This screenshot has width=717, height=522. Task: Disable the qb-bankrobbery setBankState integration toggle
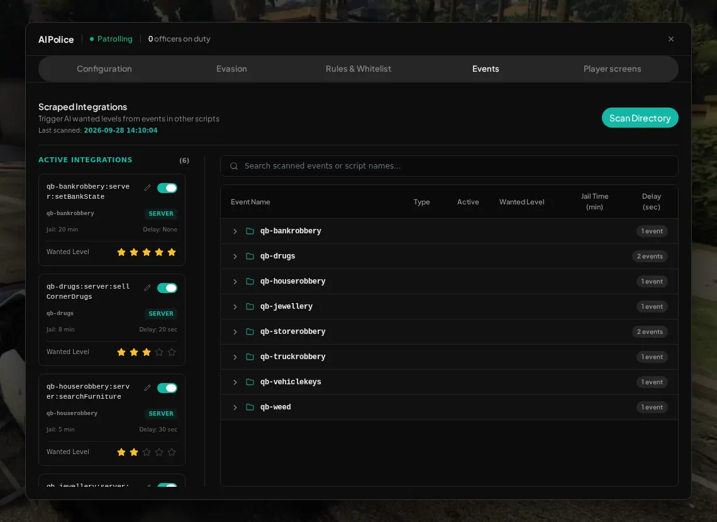point(167,188)
